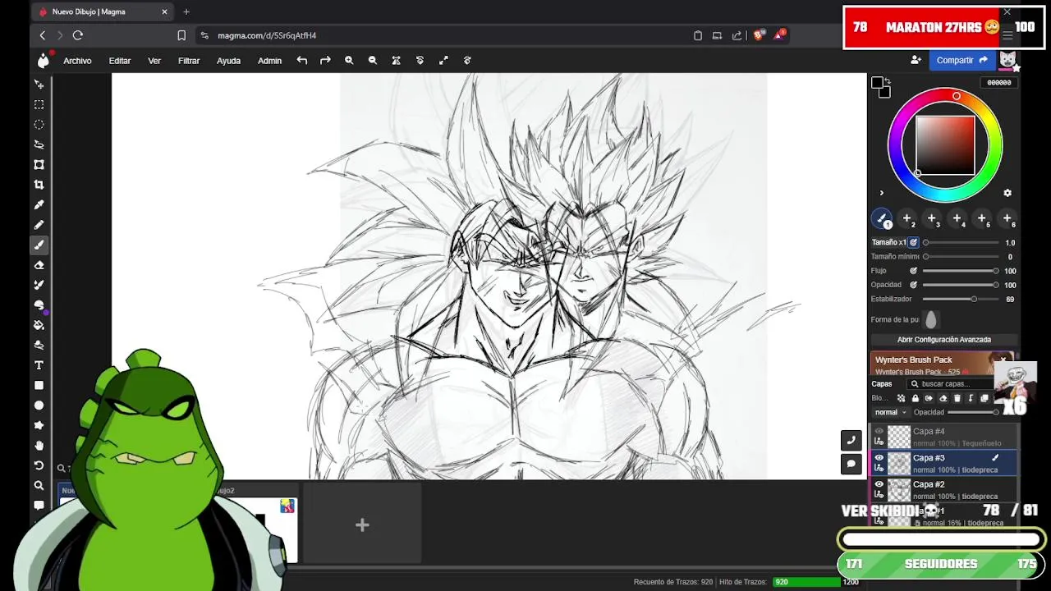Image resolution: width=1051 pixels, height=591 pixels.
Task: Click the Undo arrow in top toolbar
Action: tap(302, 60)
